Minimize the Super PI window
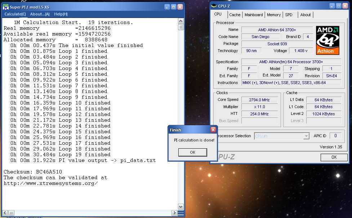The height and width of the screenshot is (218, 352). (x=167, y=7)
